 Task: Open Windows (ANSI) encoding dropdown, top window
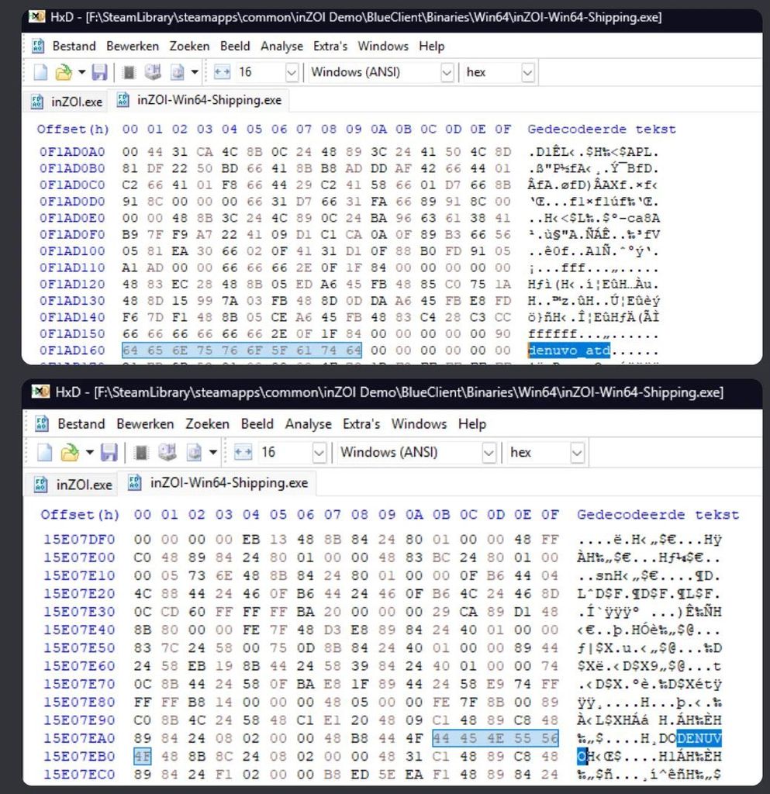tap(447, 72)
